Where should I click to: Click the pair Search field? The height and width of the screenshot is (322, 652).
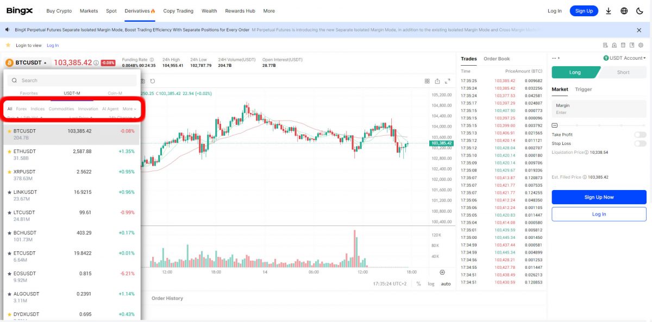click(72, 80)
